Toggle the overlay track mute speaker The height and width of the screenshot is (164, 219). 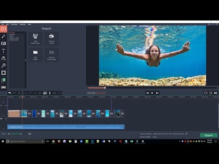click(5, 105)
